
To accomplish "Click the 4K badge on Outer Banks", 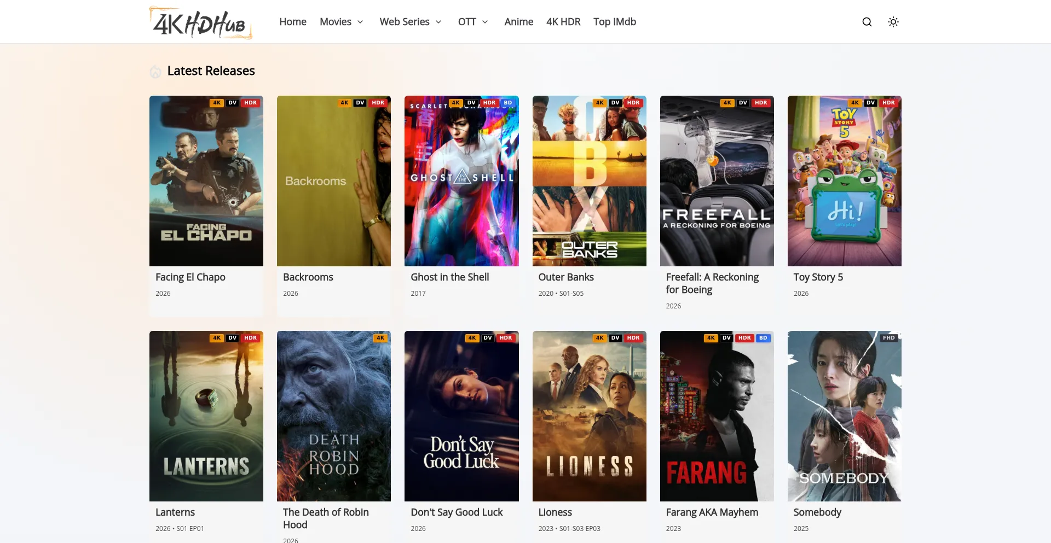I will 600,103.
